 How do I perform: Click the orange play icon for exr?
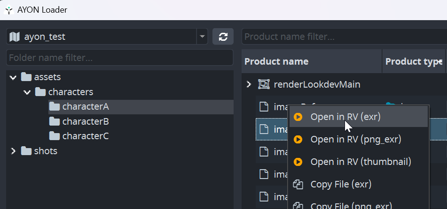click(298, 117)
